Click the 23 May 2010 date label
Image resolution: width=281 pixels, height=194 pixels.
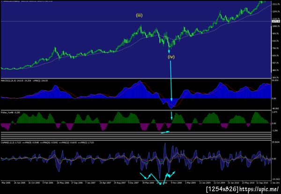(248, 183)
